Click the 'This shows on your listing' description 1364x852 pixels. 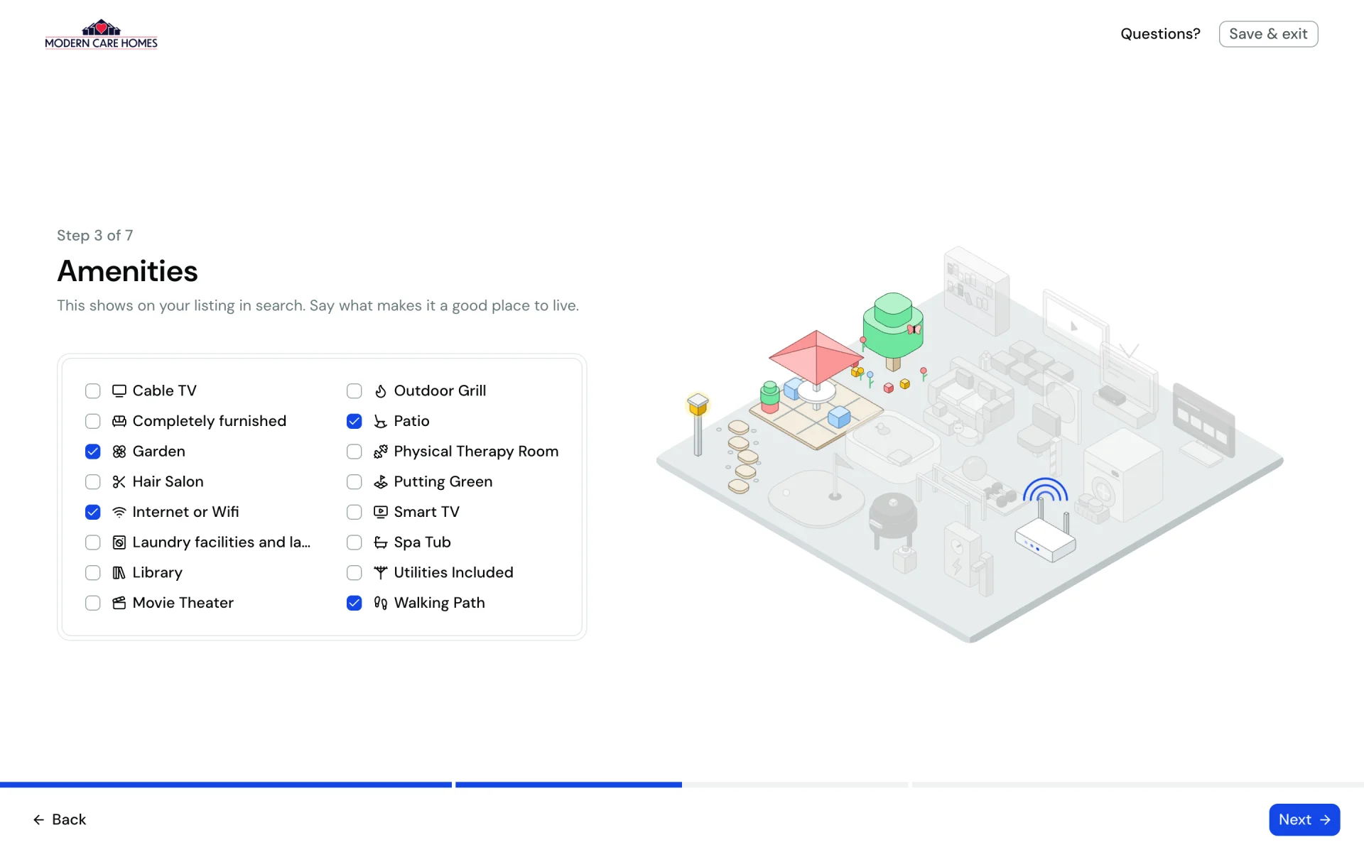318,305
